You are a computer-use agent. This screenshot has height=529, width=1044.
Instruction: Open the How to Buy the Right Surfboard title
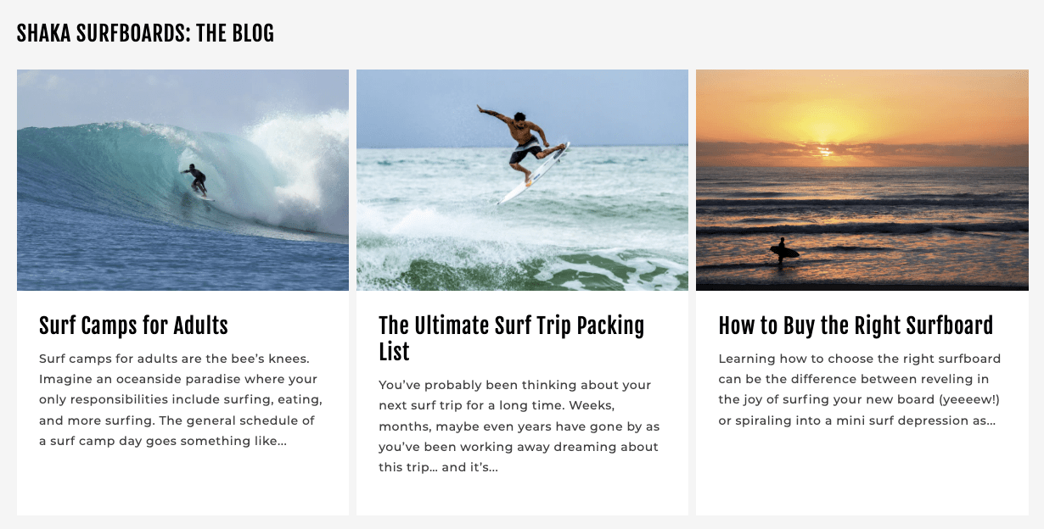tap(855, 326)
